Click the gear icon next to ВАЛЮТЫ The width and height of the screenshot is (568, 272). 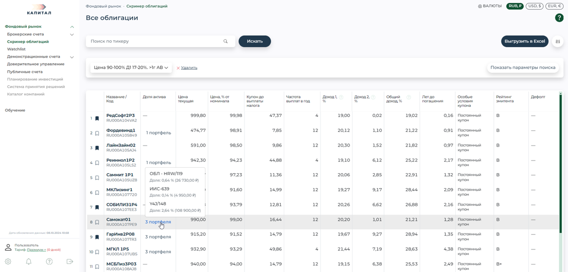tap(480, 6)
